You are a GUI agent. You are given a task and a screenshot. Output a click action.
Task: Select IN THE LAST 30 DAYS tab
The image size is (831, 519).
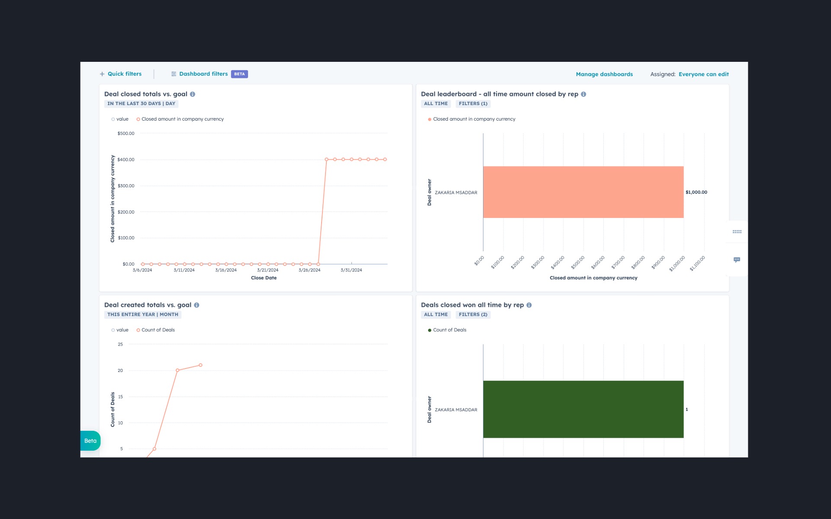coord(142,103)
